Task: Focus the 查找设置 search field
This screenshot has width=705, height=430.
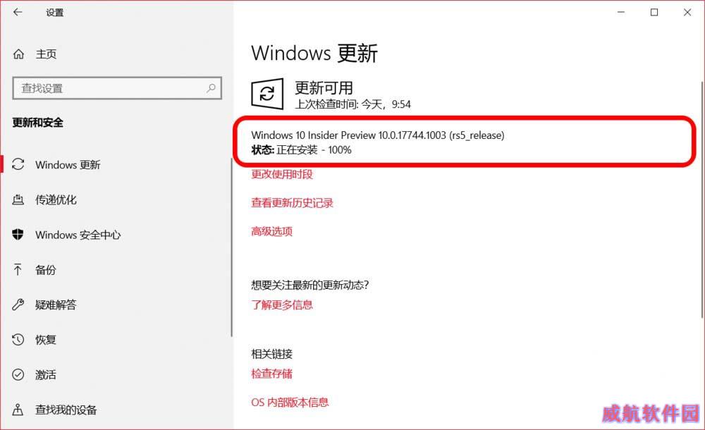Action: click(117, 88)
